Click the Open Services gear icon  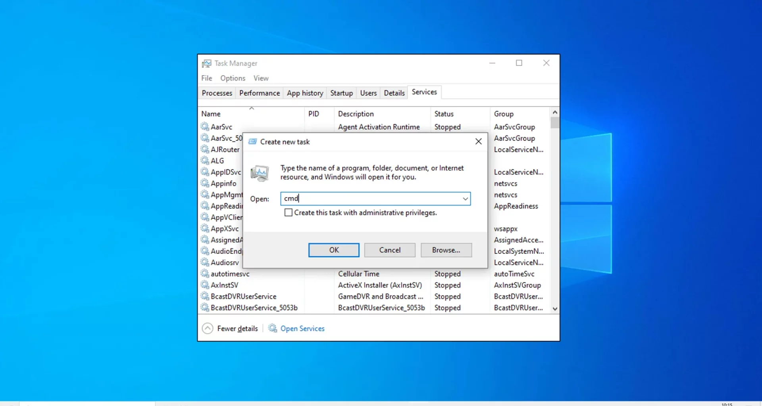[273, 328]
